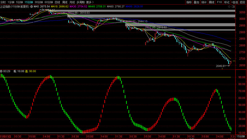
Task: Open the 画线 drawing tools
Action: coord(211,2)
